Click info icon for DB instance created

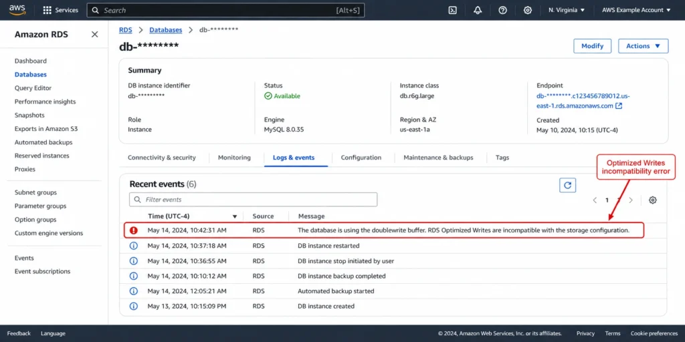pyautogui.click(x=134, y=306)
